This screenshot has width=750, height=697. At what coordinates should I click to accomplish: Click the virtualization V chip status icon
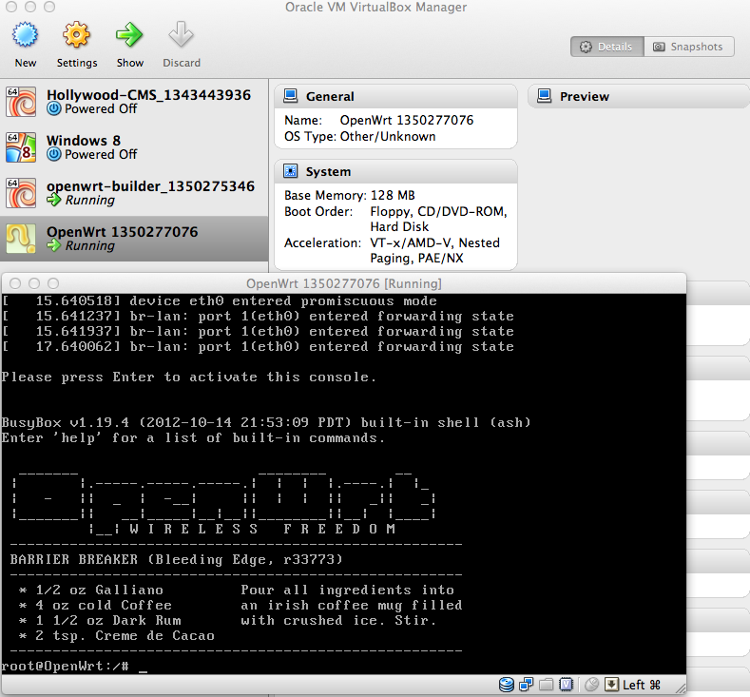coord(566,685)
